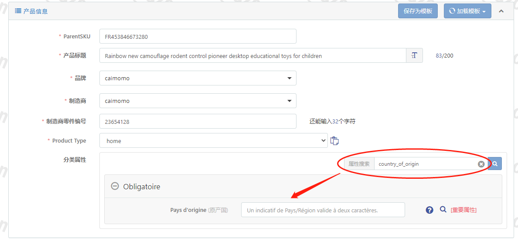Click the 保存为模板 button
Image resolution: width=518 pixels, height=242 pixels.
tap(417, 11)
